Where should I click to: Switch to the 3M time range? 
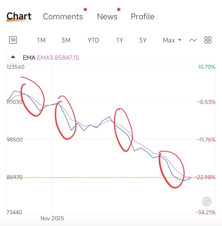point(66,40)
